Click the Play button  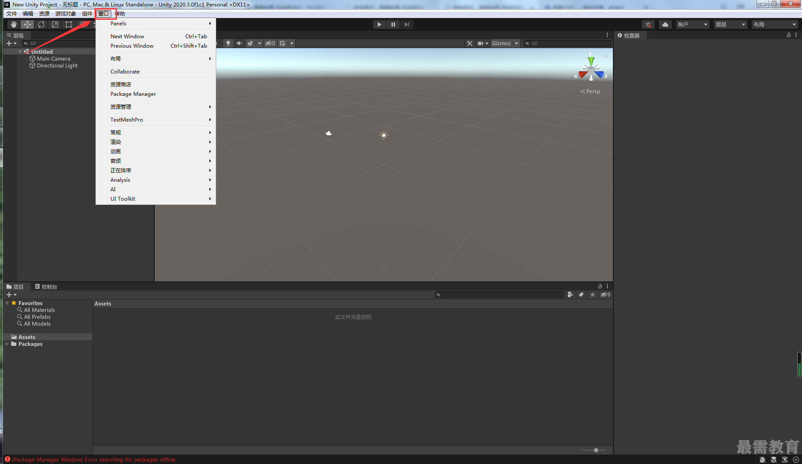(x=379, y=24)
